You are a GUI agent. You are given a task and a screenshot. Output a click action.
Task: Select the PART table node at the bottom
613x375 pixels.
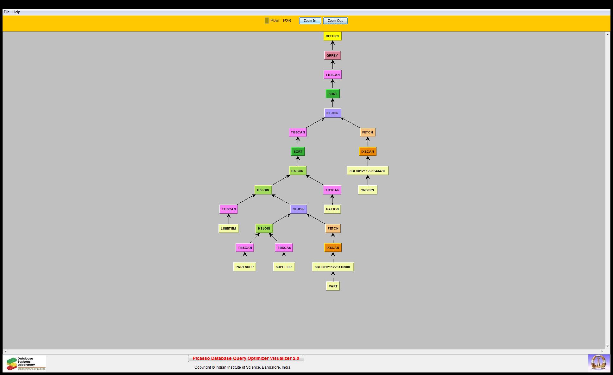(333, 286)
